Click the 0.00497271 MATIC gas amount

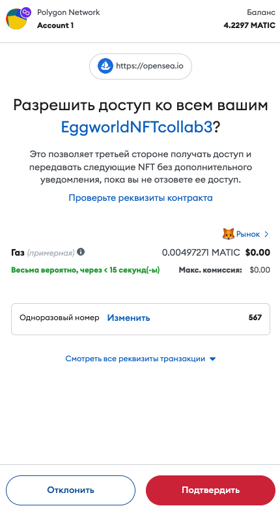(x=201, y=252)
